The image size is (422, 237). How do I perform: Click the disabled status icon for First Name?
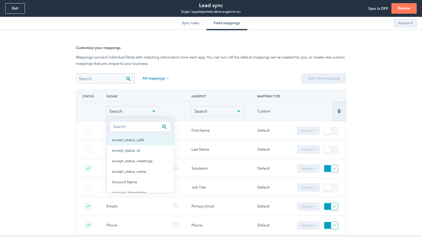pos(88,130)
